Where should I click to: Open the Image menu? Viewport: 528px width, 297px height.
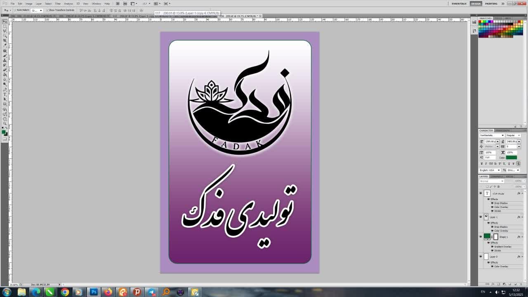(29, 4)
